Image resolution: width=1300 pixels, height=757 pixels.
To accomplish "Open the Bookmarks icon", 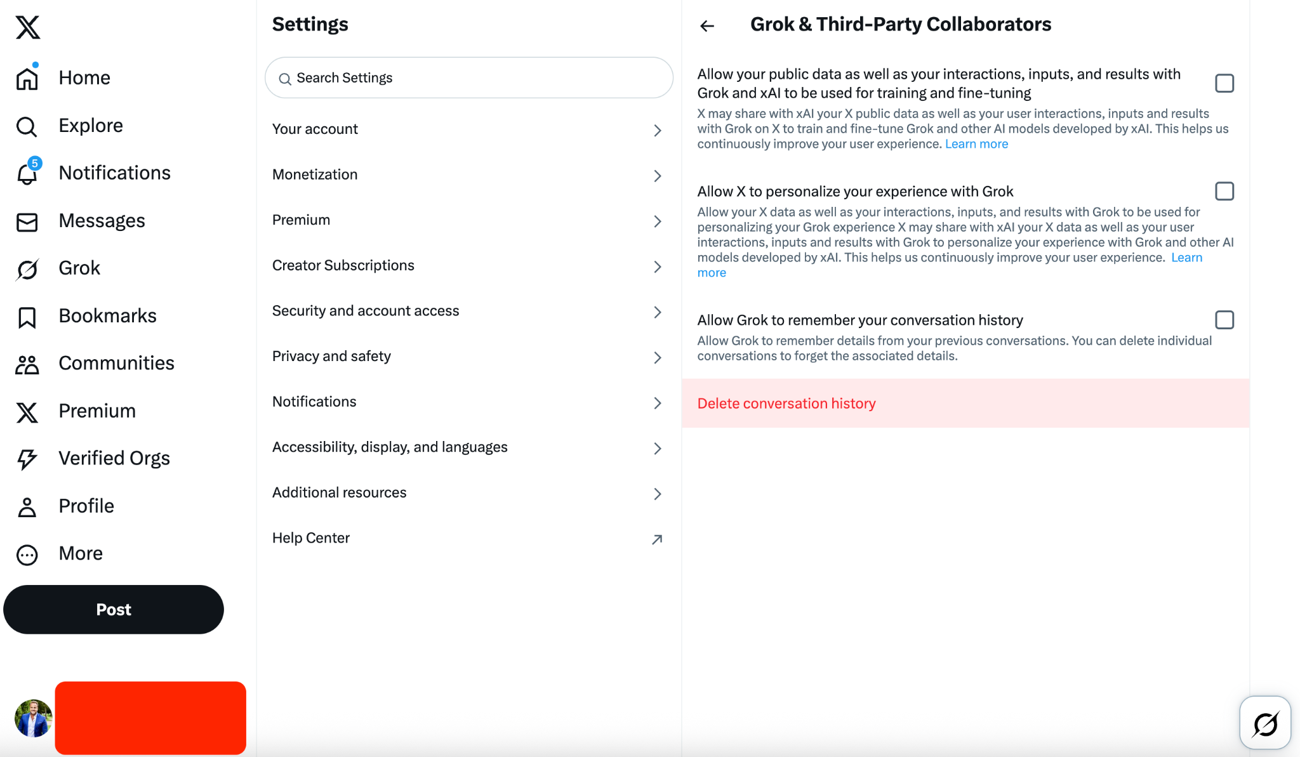I will [27, 317].
